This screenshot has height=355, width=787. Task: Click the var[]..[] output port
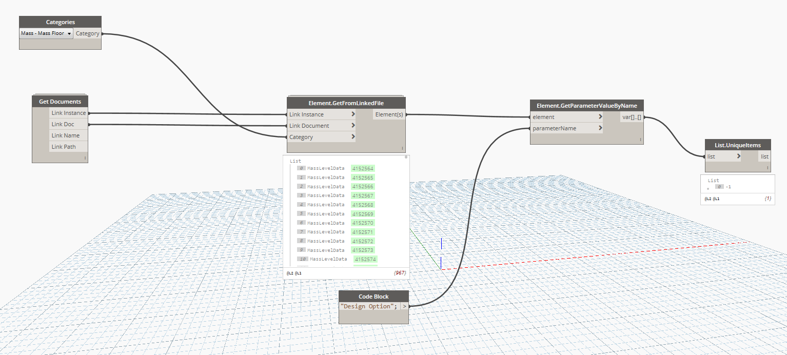point(632,117)
